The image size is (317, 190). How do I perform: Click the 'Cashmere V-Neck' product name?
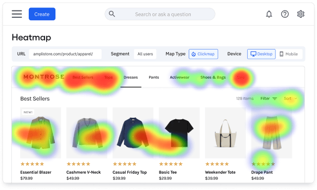[84, 172]
